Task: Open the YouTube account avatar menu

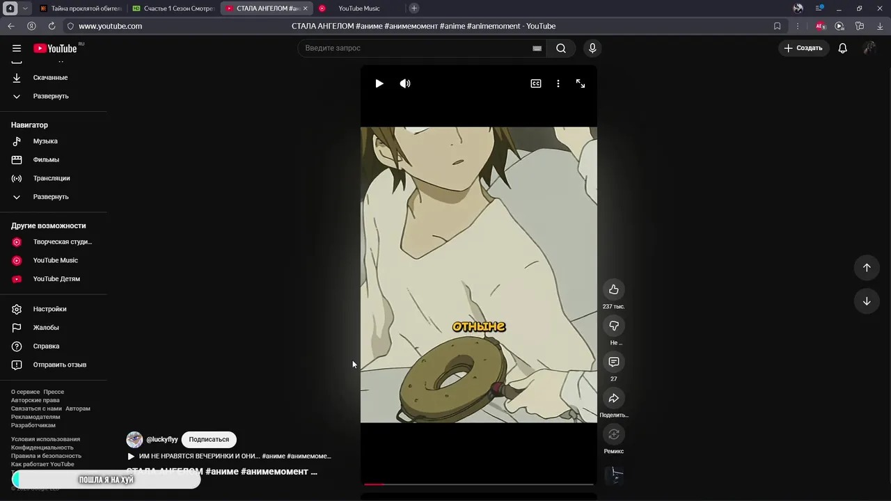Action: click(869, 48)
